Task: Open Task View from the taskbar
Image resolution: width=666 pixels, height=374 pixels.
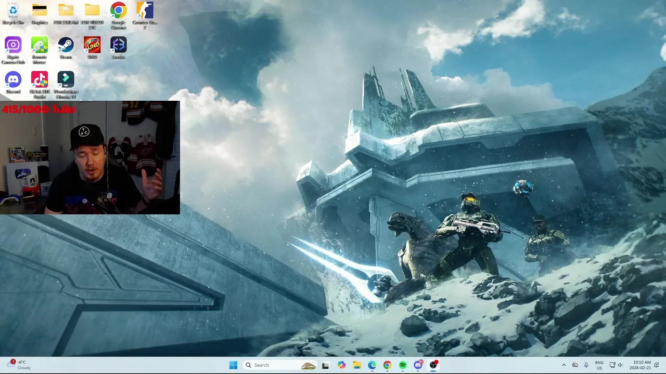Action: tap(325, 365)
